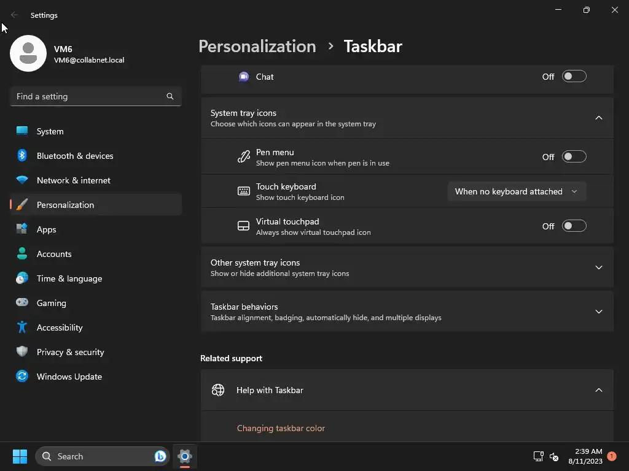Viewport: 629px width, 471px height.
Task: Click the search magnifier icon in Find a setting
Action: tap(170, 96)
